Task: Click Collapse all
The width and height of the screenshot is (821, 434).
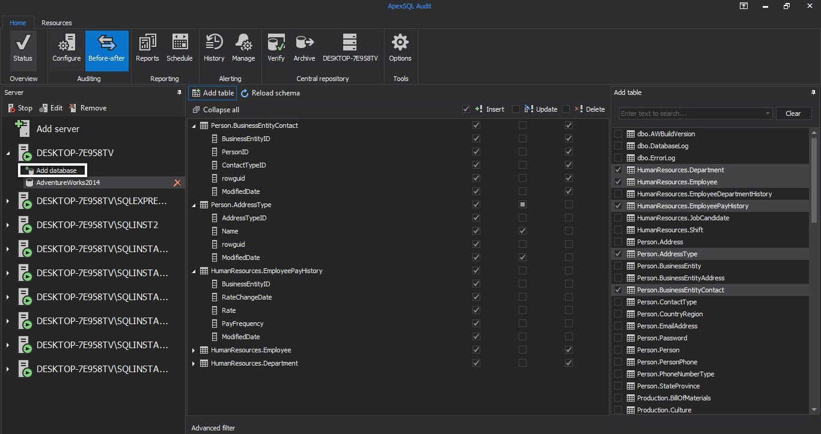Action: click(216, 110)
